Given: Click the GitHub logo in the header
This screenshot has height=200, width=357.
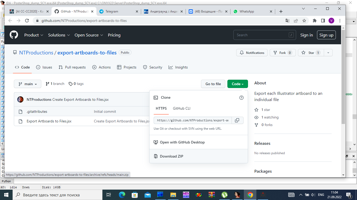Looking at the screenshot, I should coord(14,35).
